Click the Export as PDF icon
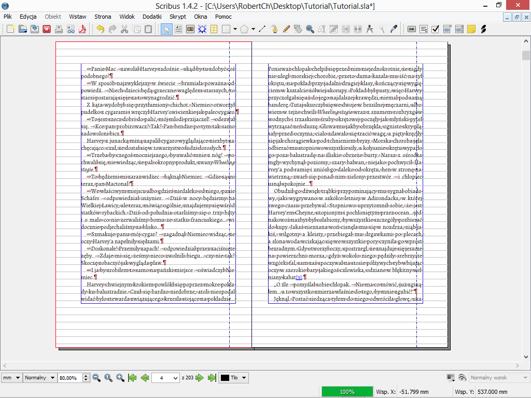This screenshot has height=398, width=531. [81, 29]
